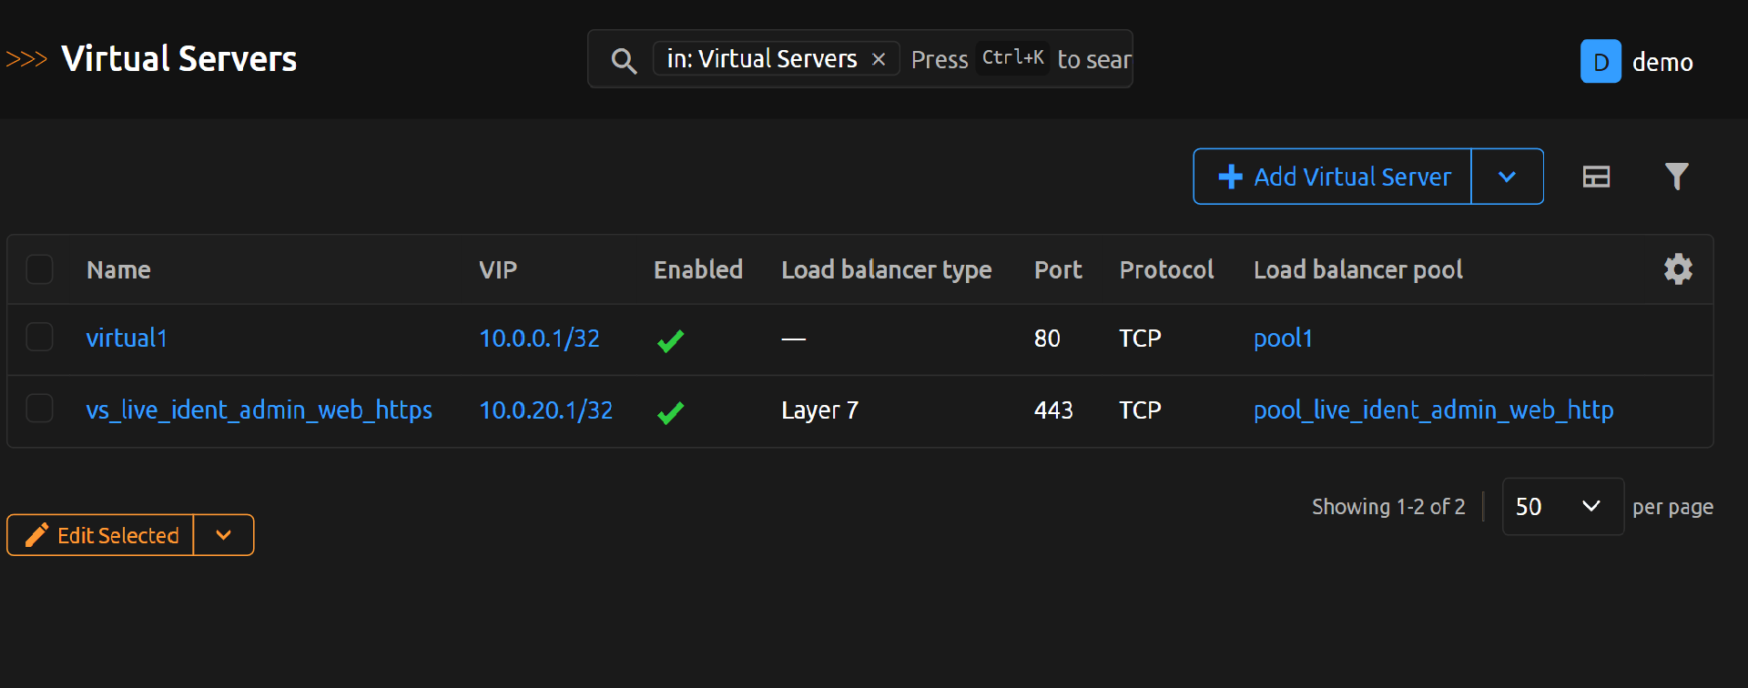Click the breadcrumb arrows beside Virtual Servers

point(26,60)
